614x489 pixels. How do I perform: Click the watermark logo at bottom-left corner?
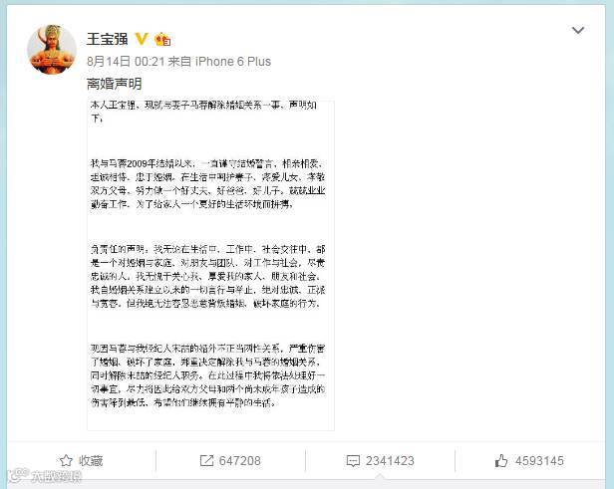tap(44, 475)
